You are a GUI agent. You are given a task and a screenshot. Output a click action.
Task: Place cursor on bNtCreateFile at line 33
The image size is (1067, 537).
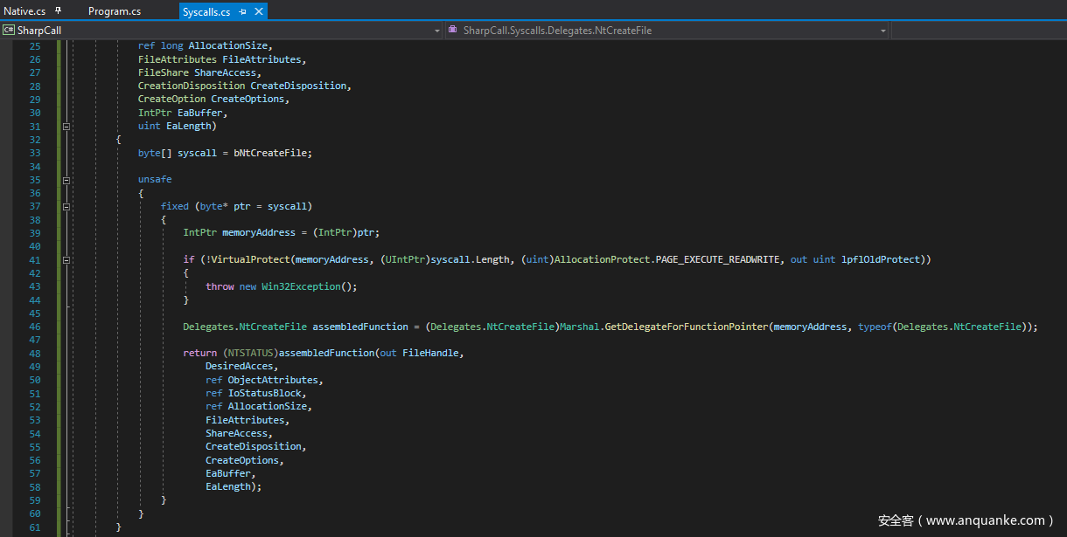(x=270, y=153)
